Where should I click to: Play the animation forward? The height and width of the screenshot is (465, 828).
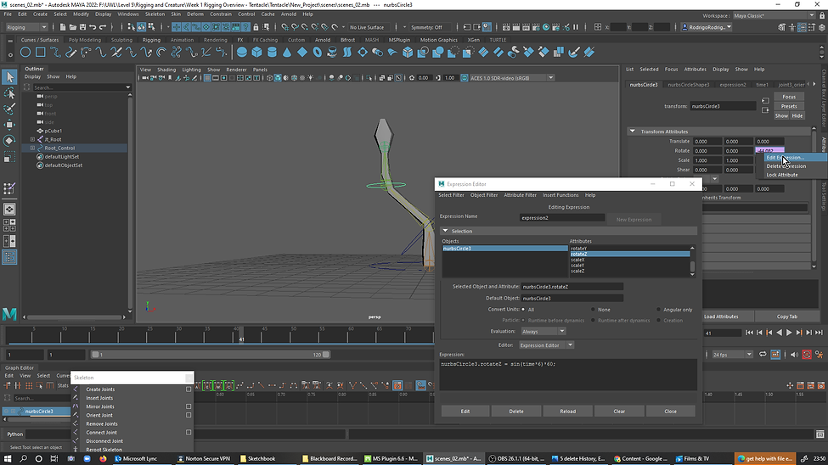coord(789,333)
